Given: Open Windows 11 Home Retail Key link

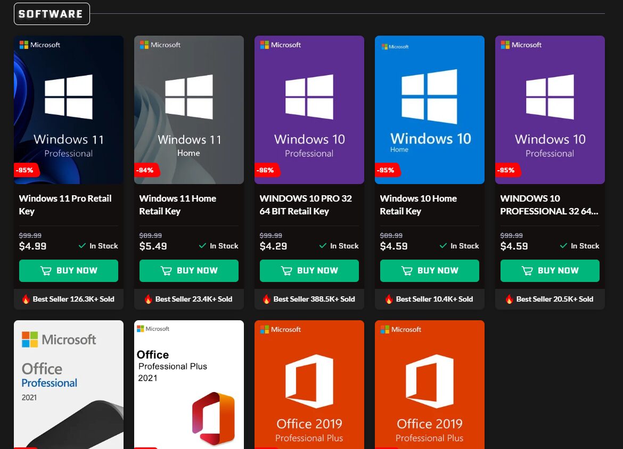Looking at the screenshot, I should [x=177, y=205].
